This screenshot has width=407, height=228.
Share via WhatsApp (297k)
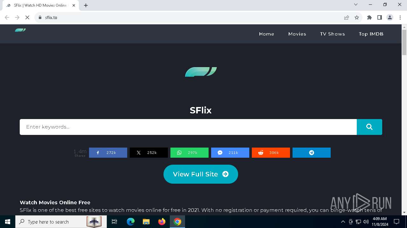click(190, 153)
